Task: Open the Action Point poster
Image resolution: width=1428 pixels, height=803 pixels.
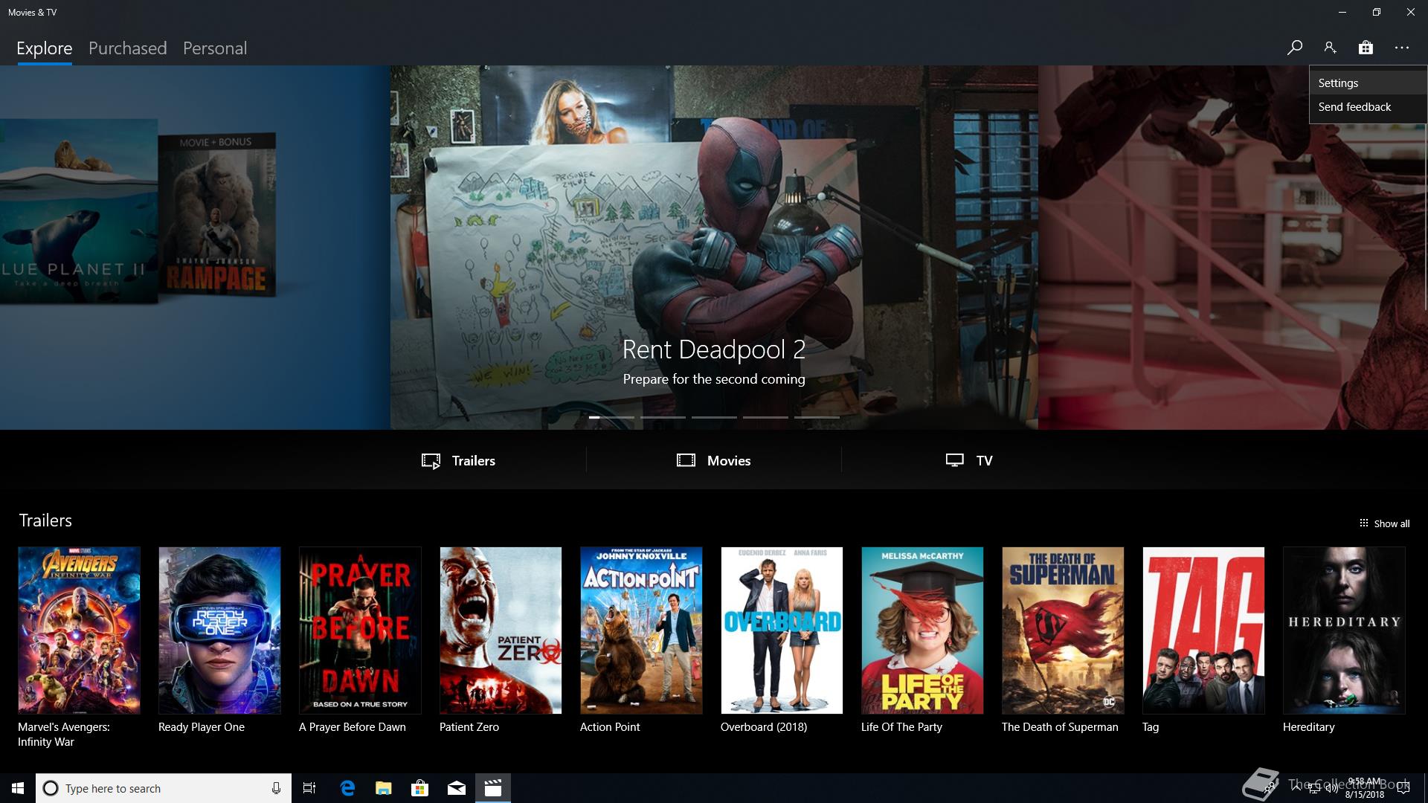Action: (x=641, y=631)
